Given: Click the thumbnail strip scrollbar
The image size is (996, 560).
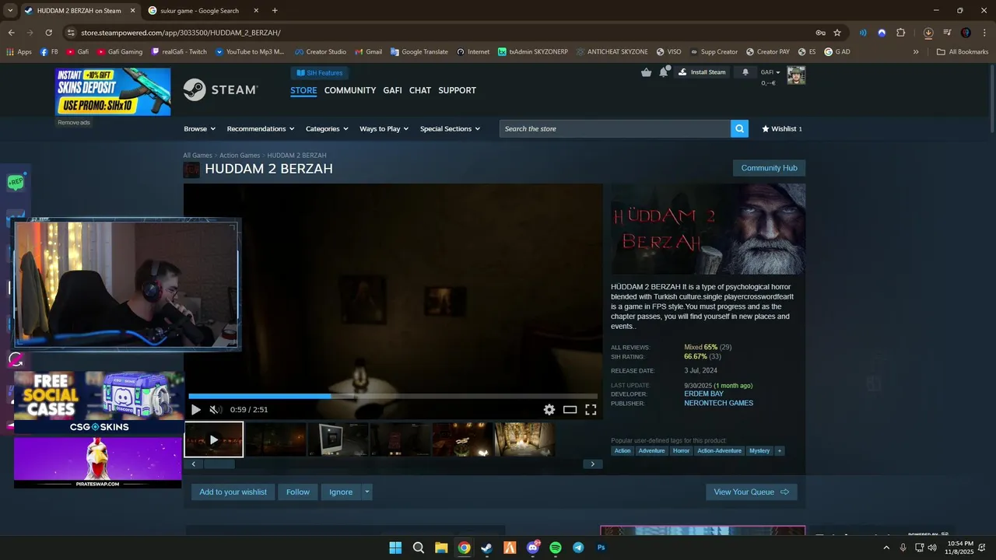Looking at the screenshot, I should tap(219, 464).
